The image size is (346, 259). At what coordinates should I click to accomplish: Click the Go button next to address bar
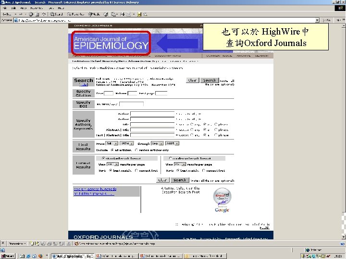(327, 20)
